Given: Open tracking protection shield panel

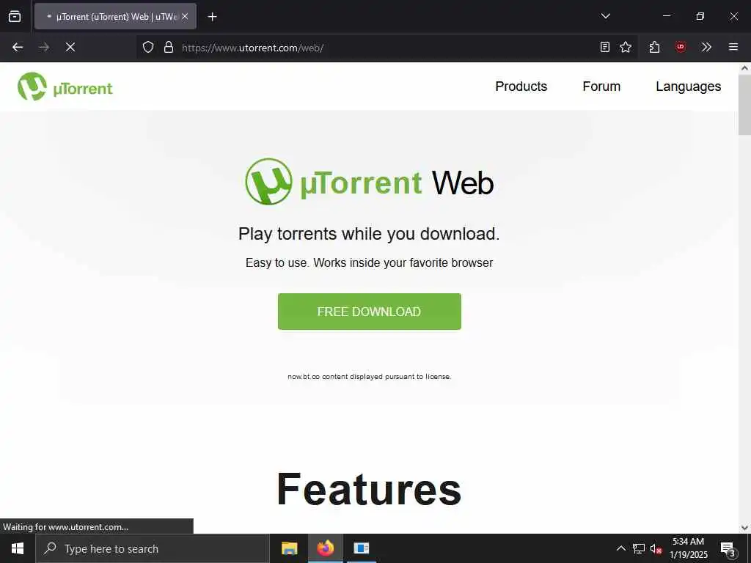Looking at the screenshot, I should [x=148, y=47].
